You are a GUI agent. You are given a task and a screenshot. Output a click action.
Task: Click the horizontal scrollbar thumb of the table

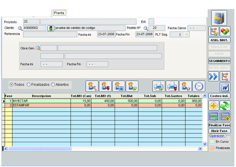coord(40,149)
